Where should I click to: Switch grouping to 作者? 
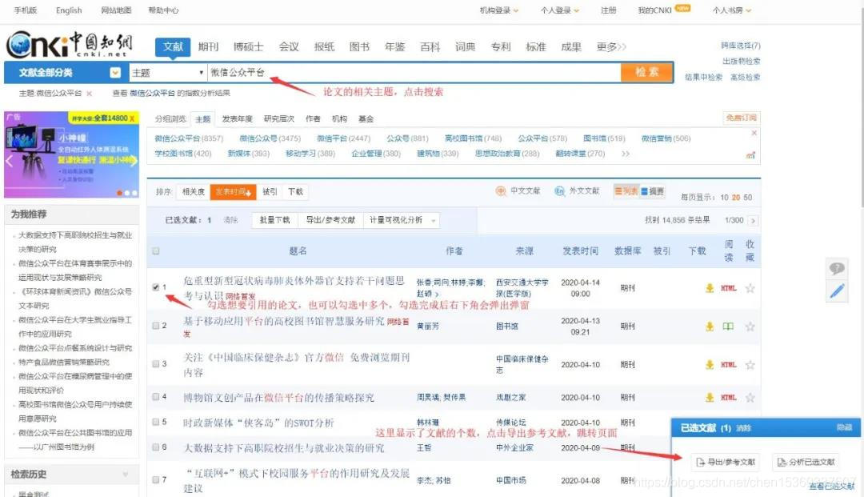[x=313, y=119]
